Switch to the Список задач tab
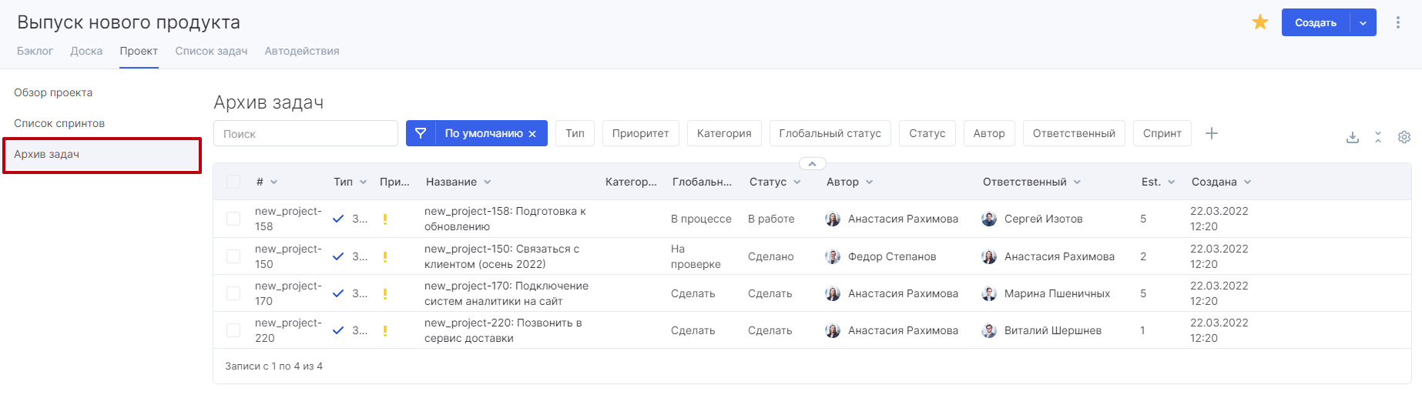Screen dimensions: 1422x395 pos(211,51)
